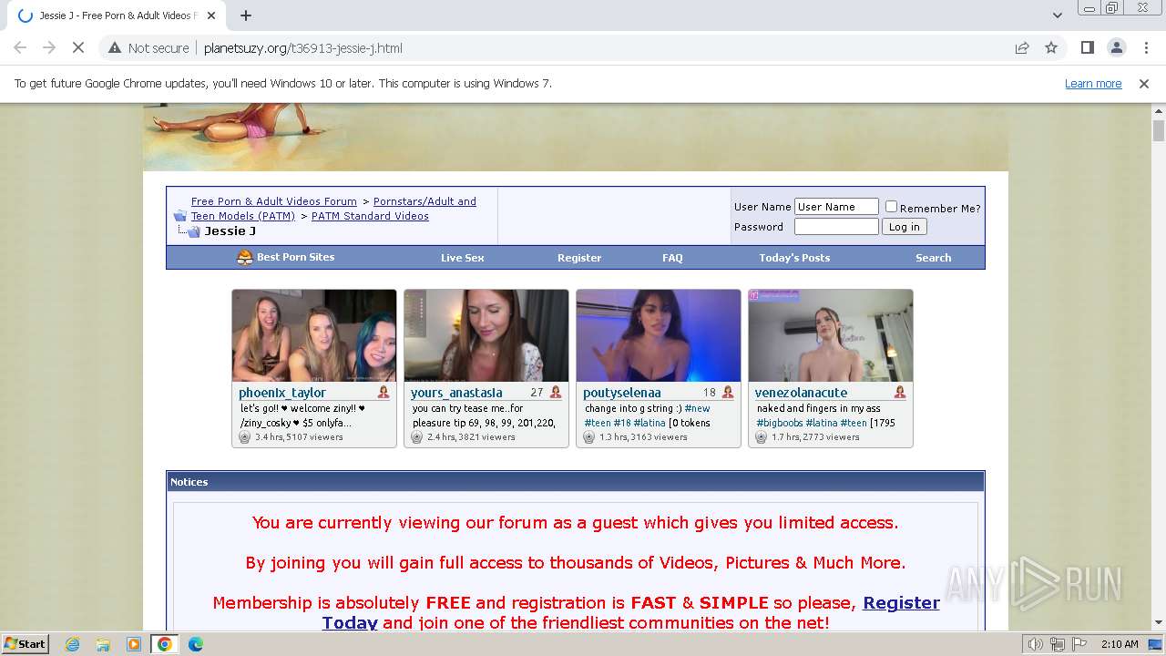Open the Windows Start menu
The width and height of the screenshot is (1166, 656).
click(x=25, y=644)
